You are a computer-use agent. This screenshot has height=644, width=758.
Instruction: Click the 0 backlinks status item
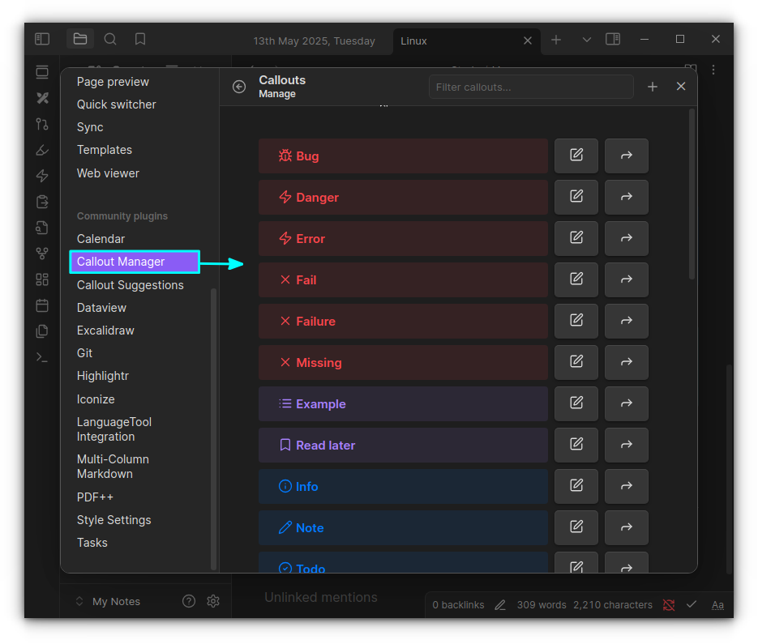pos(458,605)
